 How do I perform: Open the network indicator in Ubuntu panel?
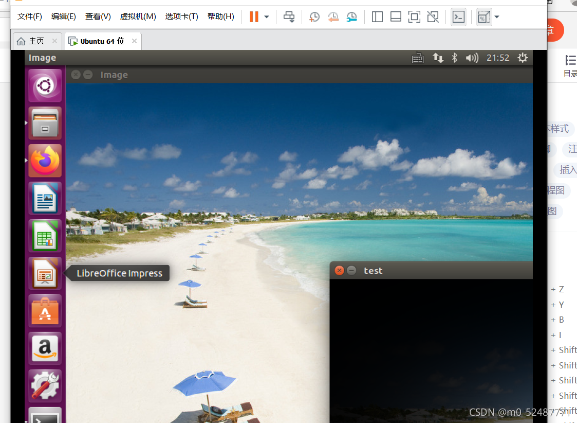438,58
